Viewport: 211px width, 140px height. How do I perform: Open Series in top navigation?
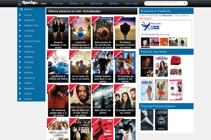point(114,3)
